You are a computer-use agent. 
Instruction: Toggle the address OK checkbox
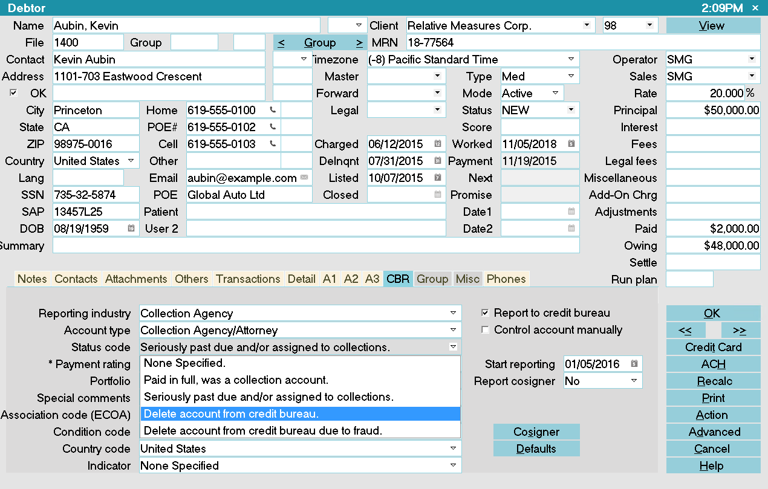coord(13,93)
